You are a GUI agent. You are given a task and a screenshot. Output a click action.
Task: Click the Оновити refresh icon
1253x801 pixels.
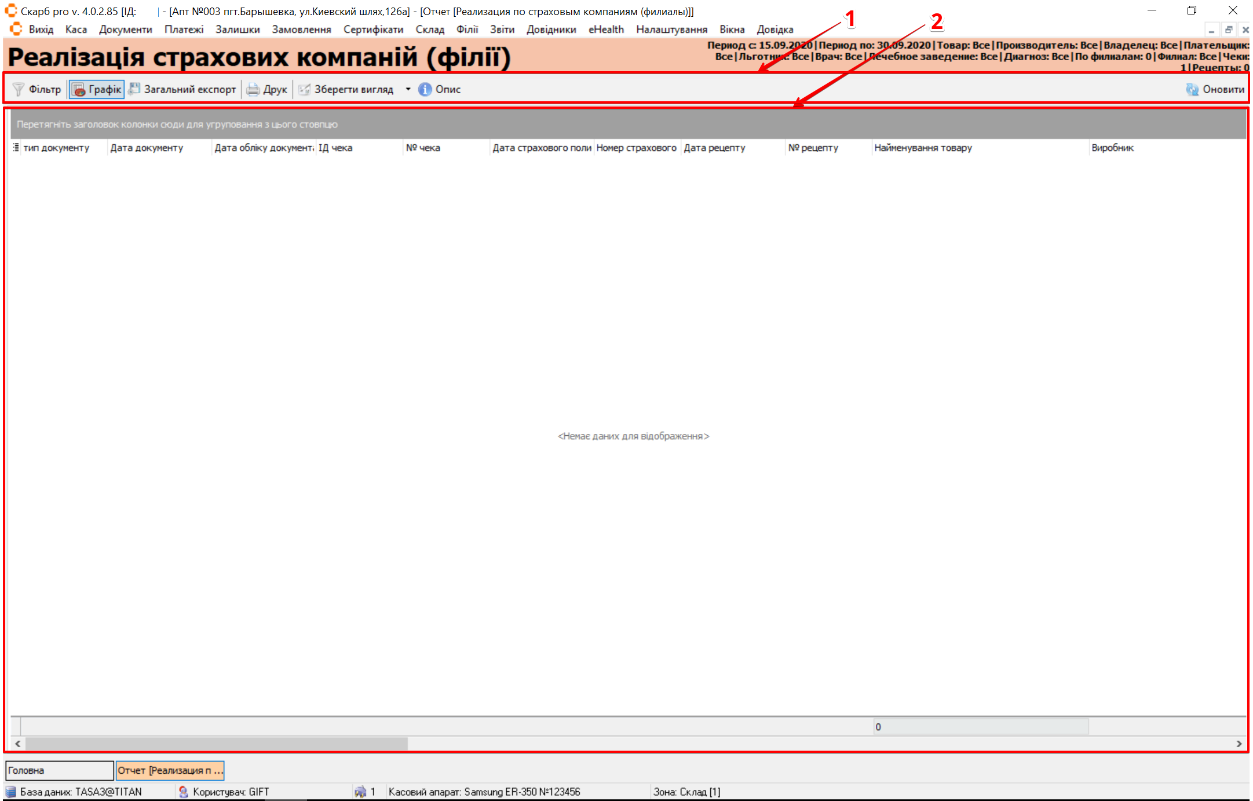[1192, 89]
